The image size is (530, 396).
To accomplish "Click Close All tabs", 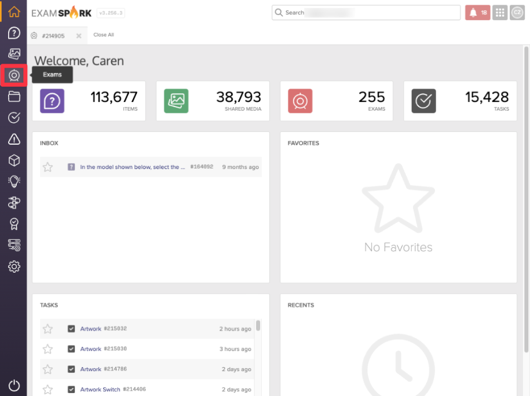I will 104,35.
